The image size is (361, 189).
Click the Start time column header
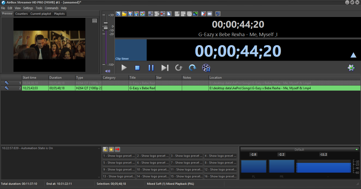point(35,78)
